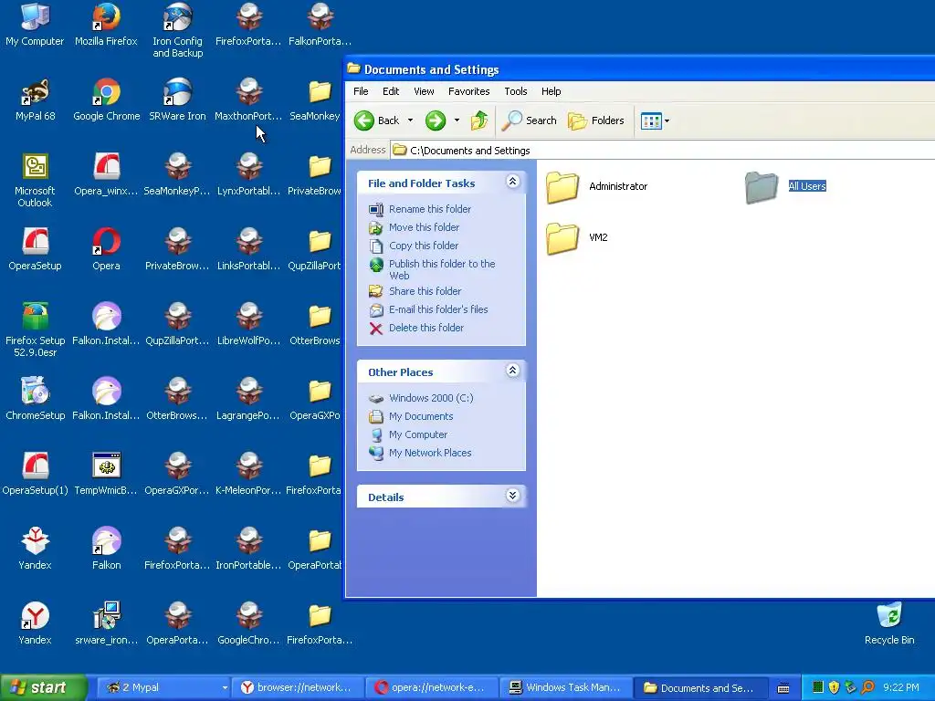
Task: Select K-MeleonPor… desktop icon
Action: pyautogui.click(x=248, y=474)
